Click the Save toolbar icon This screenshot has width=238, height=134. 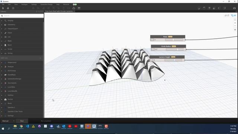tap(13, 8)
